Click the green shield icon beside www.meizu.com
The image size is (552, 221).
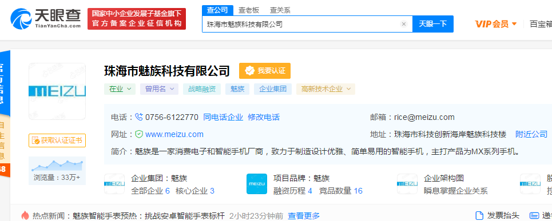[x=140, y=134]
